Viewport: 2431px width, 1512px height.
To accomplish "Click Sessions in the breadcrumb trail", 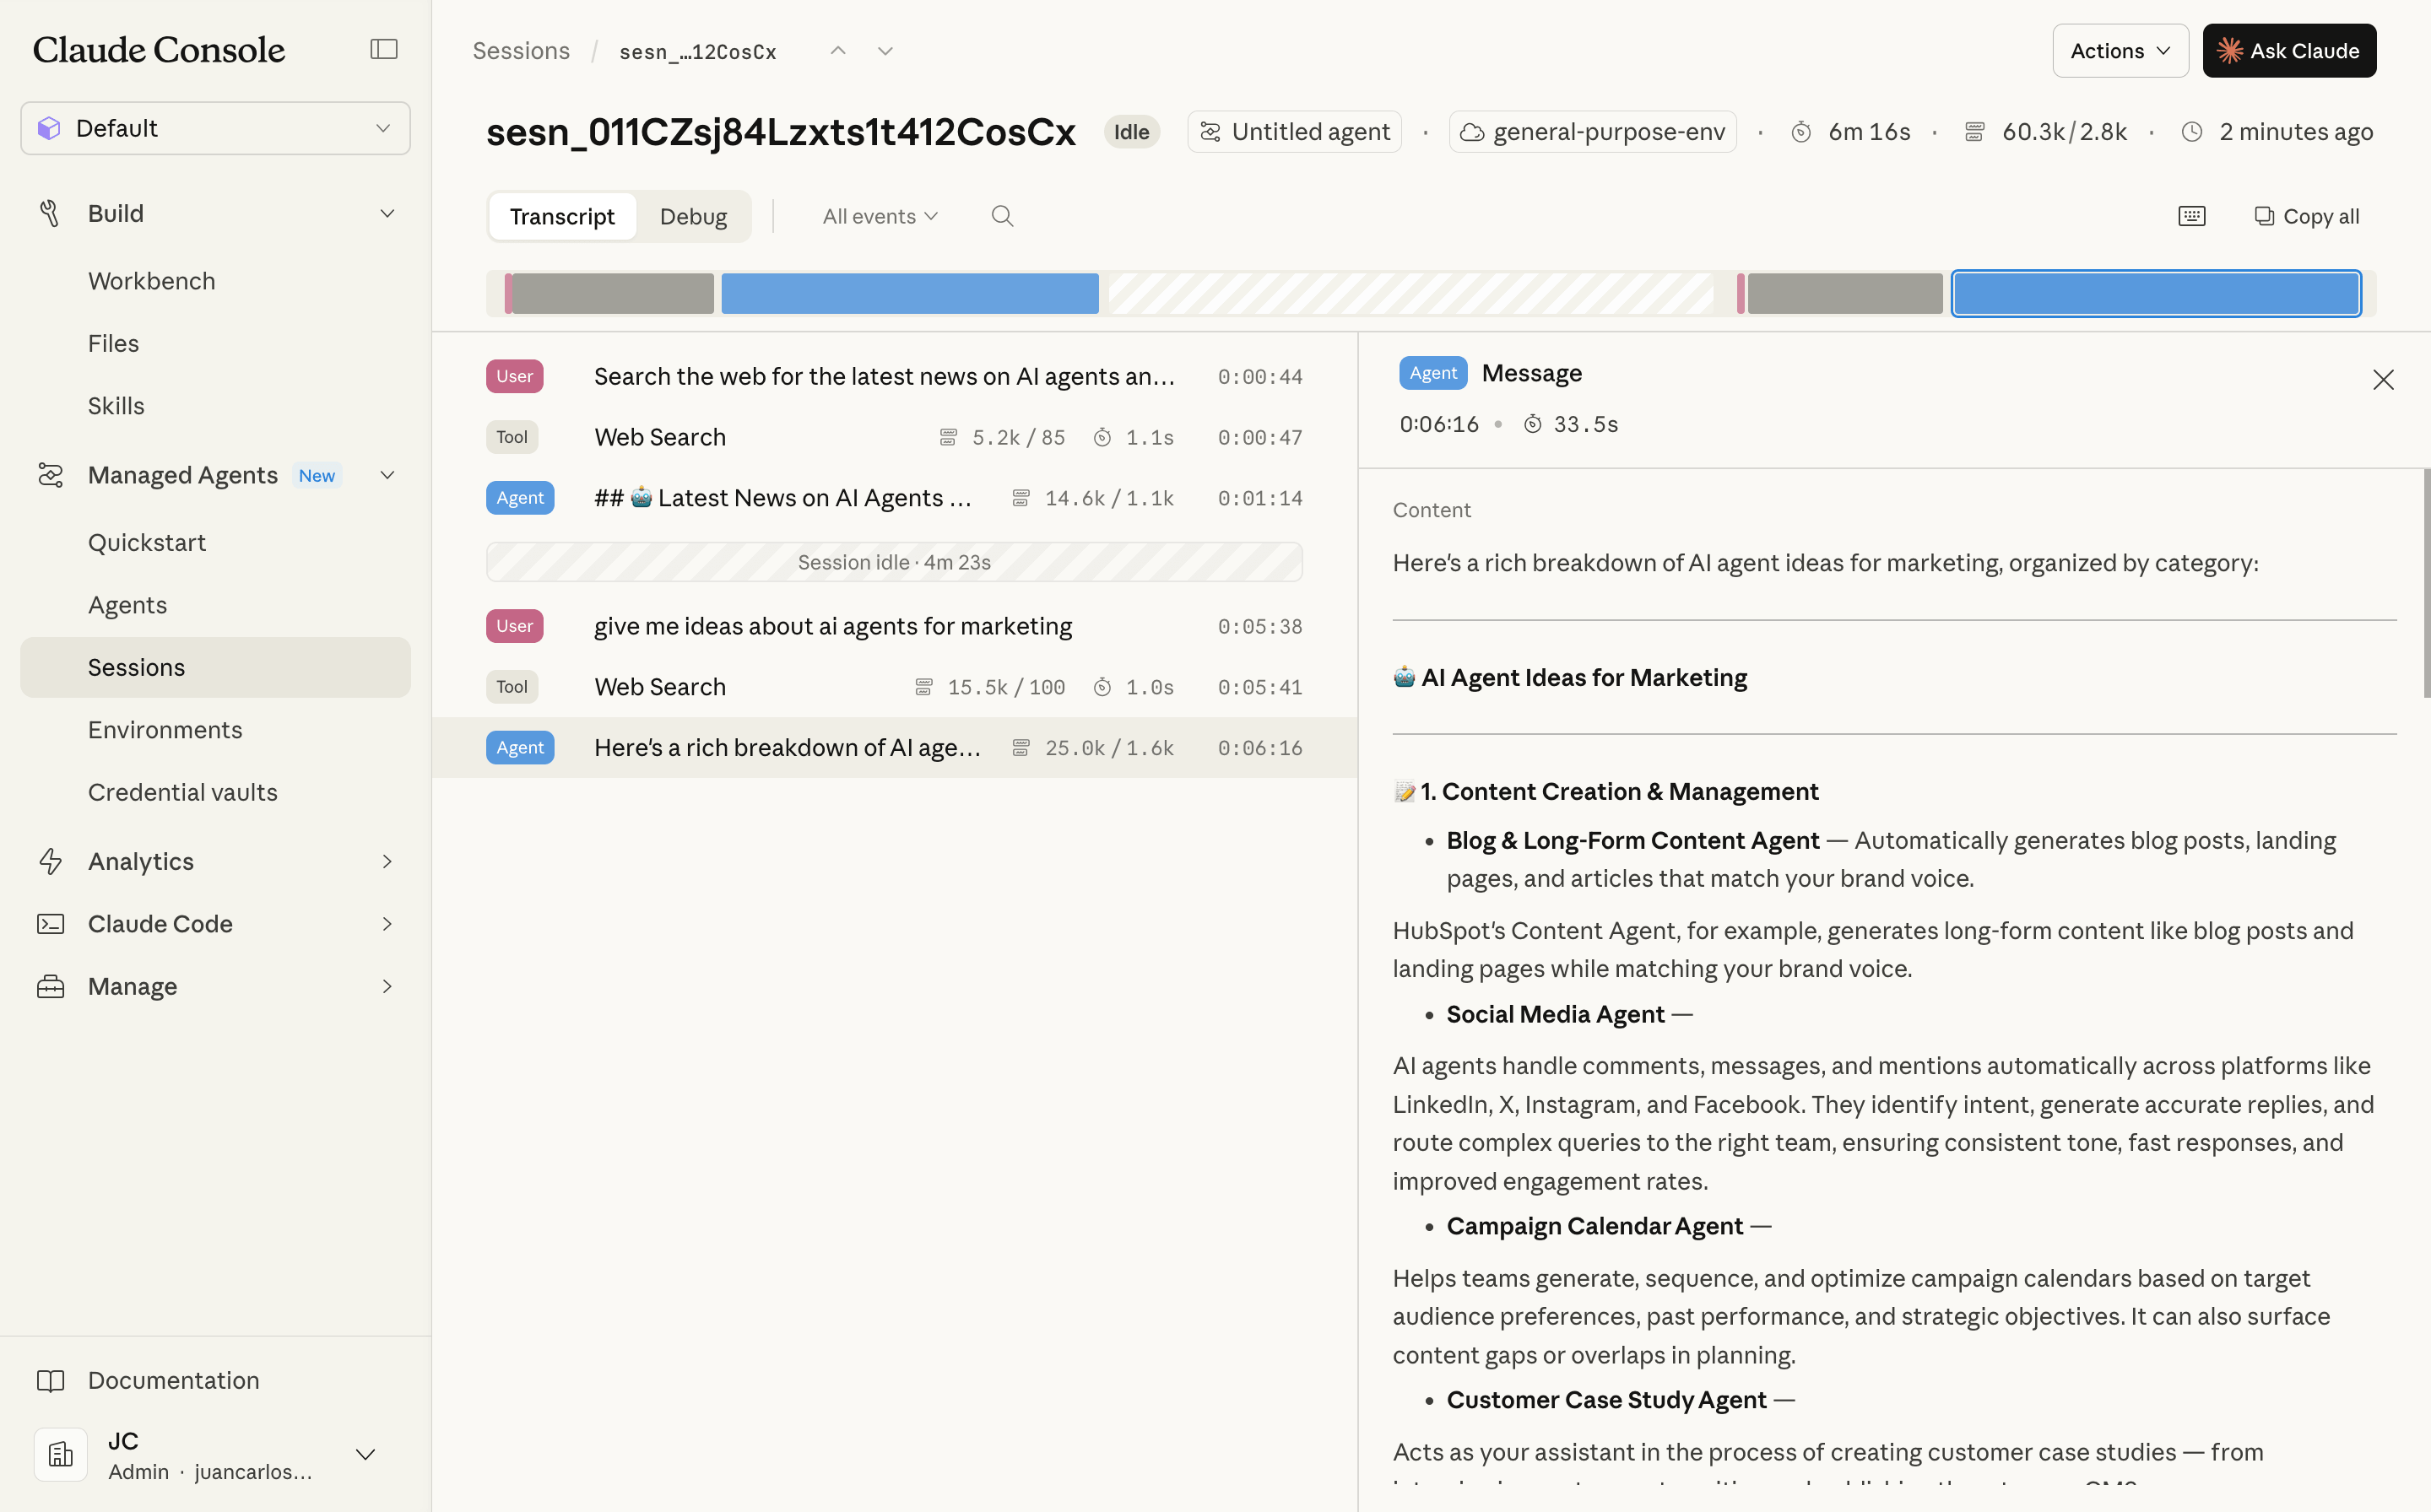I will pos(520,50).
